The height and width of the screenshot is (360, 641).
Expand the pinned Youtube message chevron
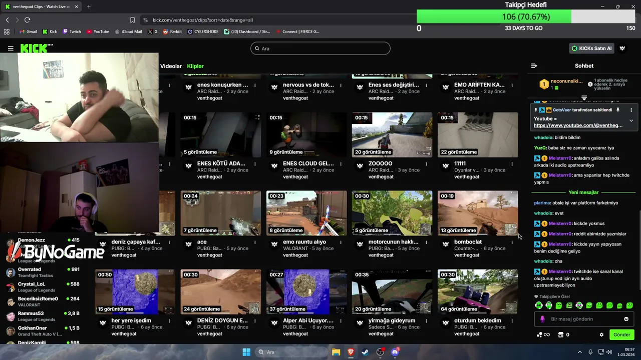(631, 120)
